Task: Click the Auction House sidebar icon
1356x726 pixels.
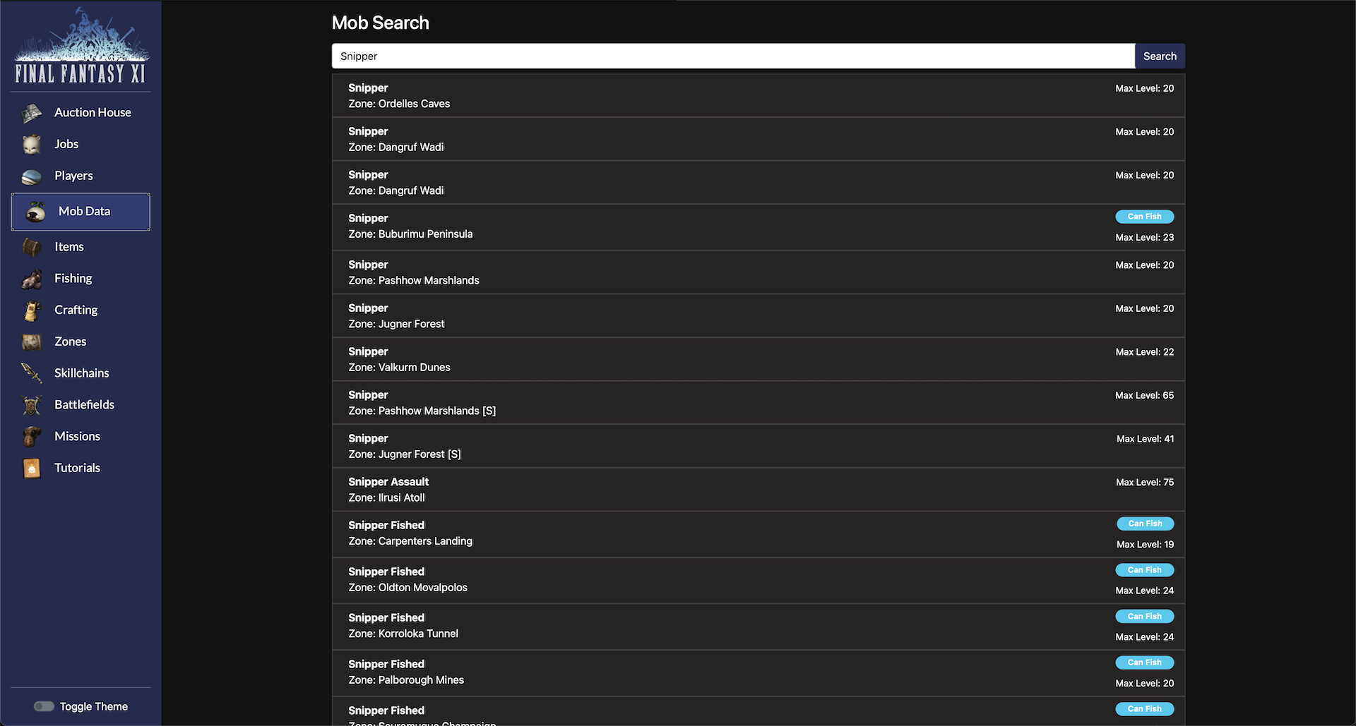Action: [32, 113]
